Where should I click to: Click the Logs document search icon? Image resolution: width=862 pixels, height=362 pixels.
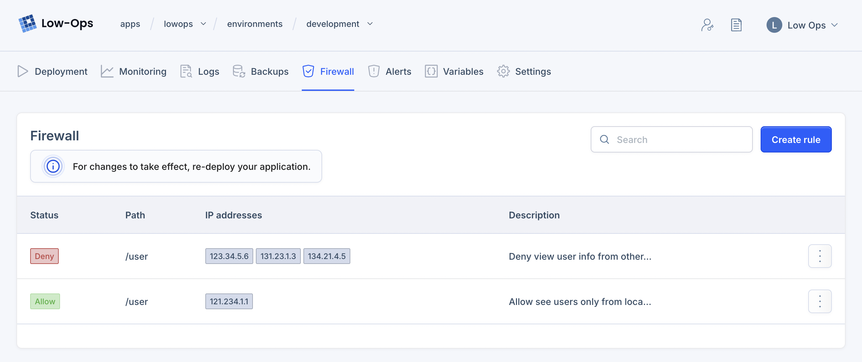click(186, 71)
